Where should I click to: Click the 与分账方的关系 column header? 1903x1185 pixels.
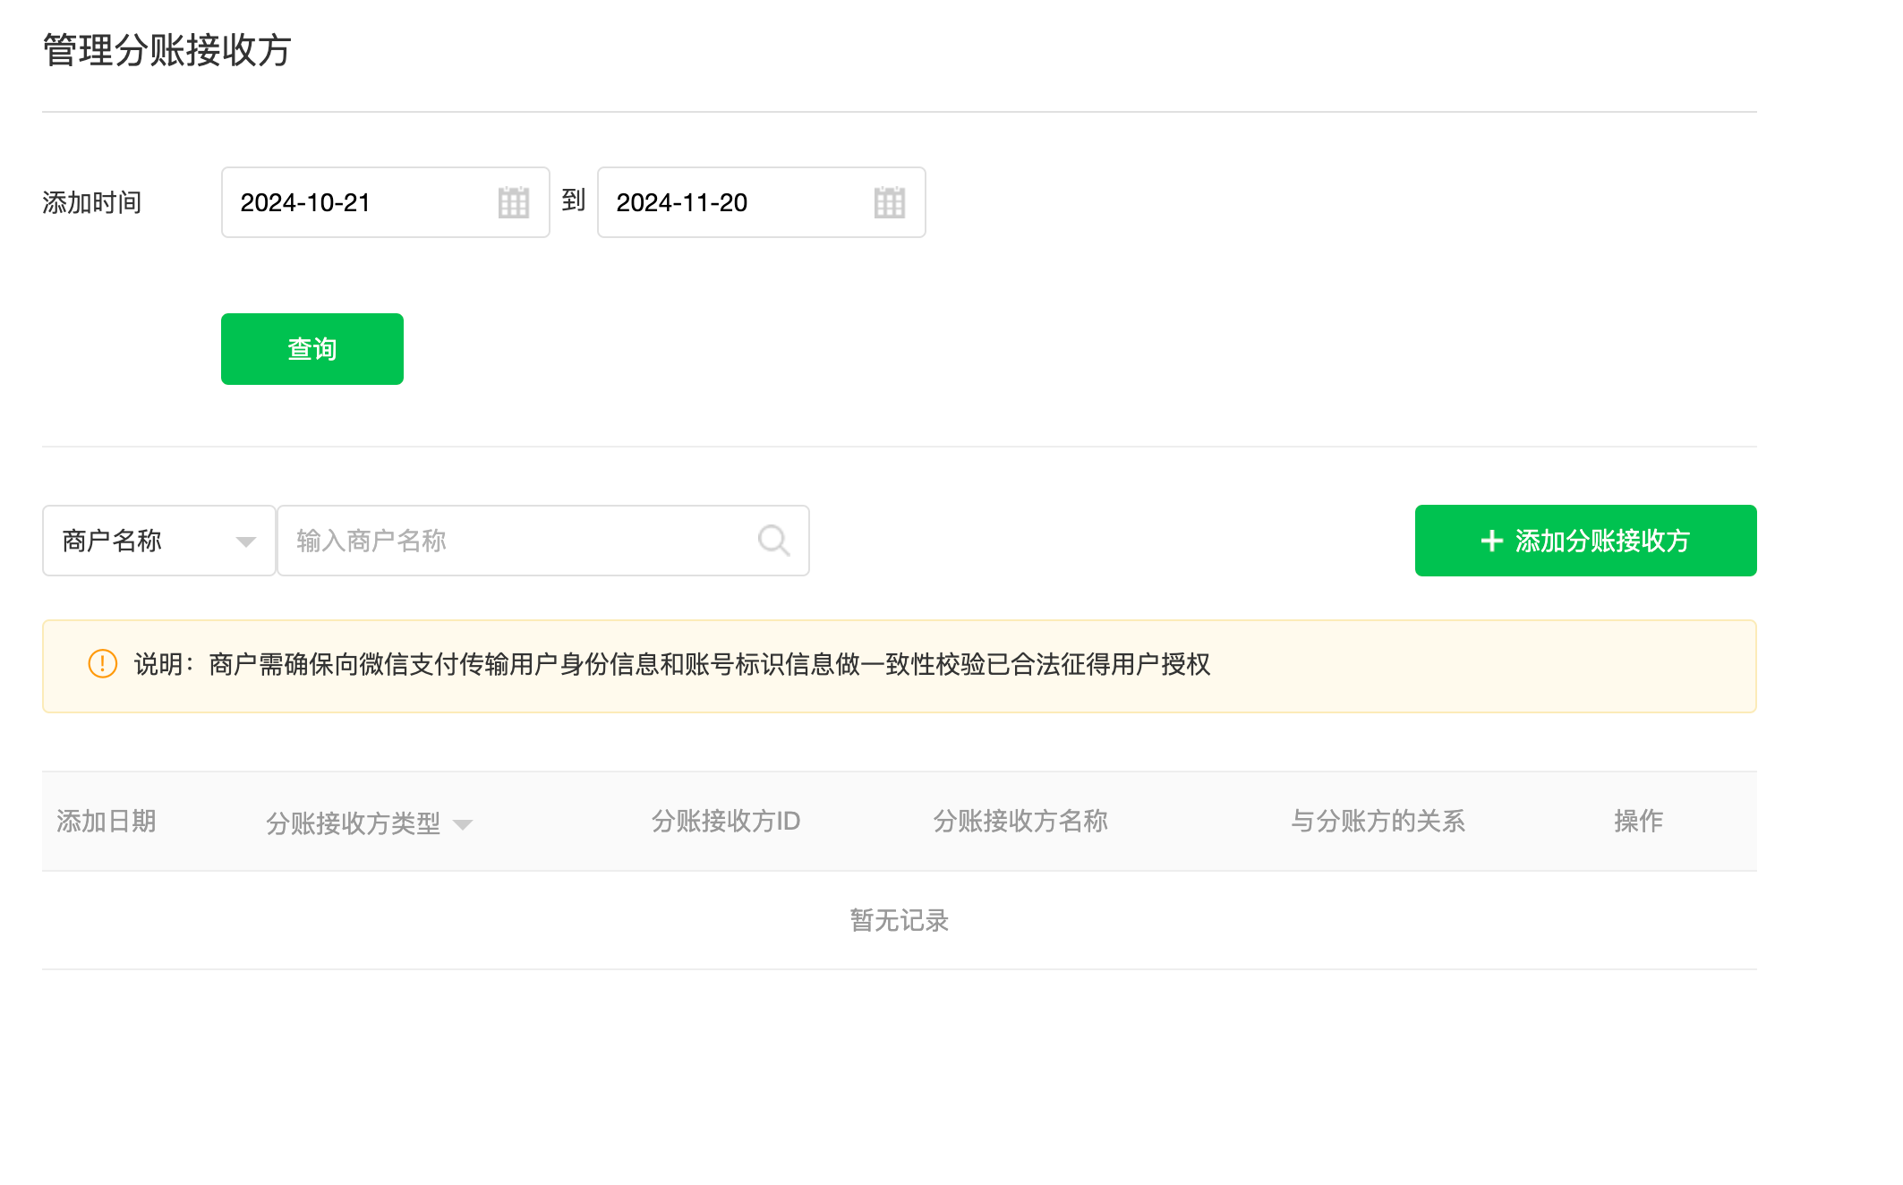tap(1378, 821)
